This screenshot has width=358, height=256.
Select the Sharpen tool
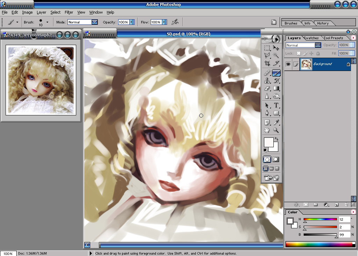coord(267,96)
